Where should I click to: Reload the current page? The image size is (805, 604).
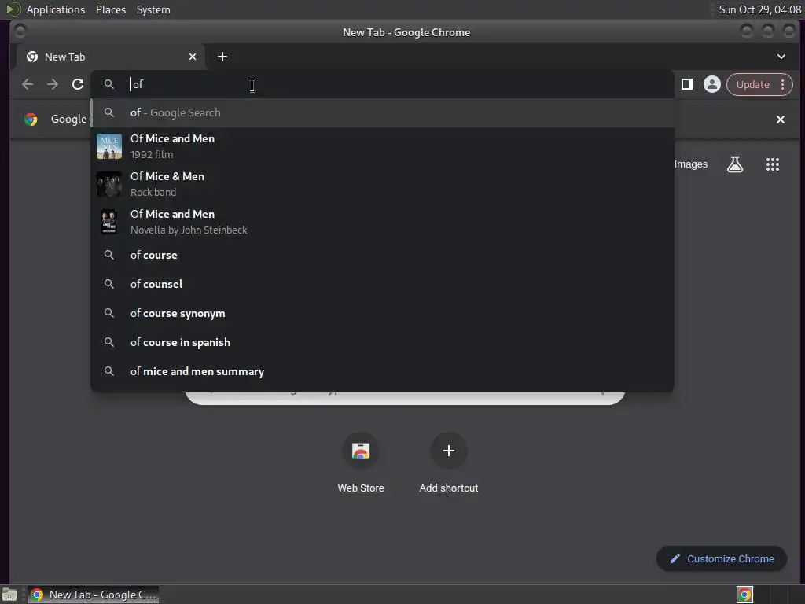pos(78,84)
